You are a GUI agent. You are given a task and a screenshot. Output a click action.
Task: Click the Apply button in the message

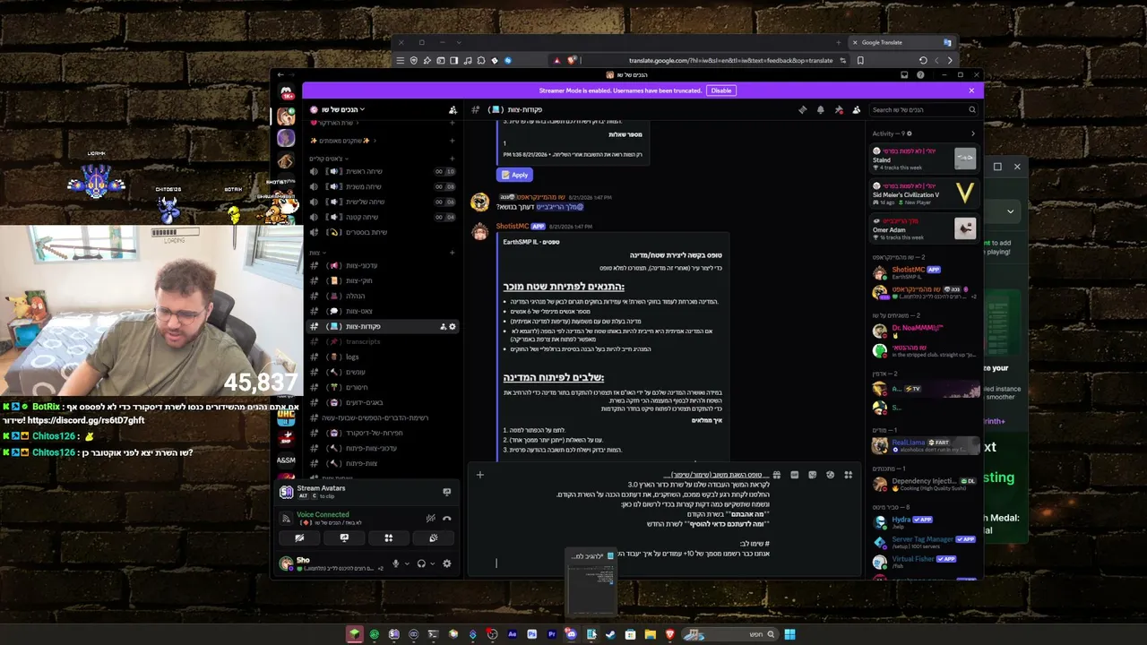click(514, 175)
